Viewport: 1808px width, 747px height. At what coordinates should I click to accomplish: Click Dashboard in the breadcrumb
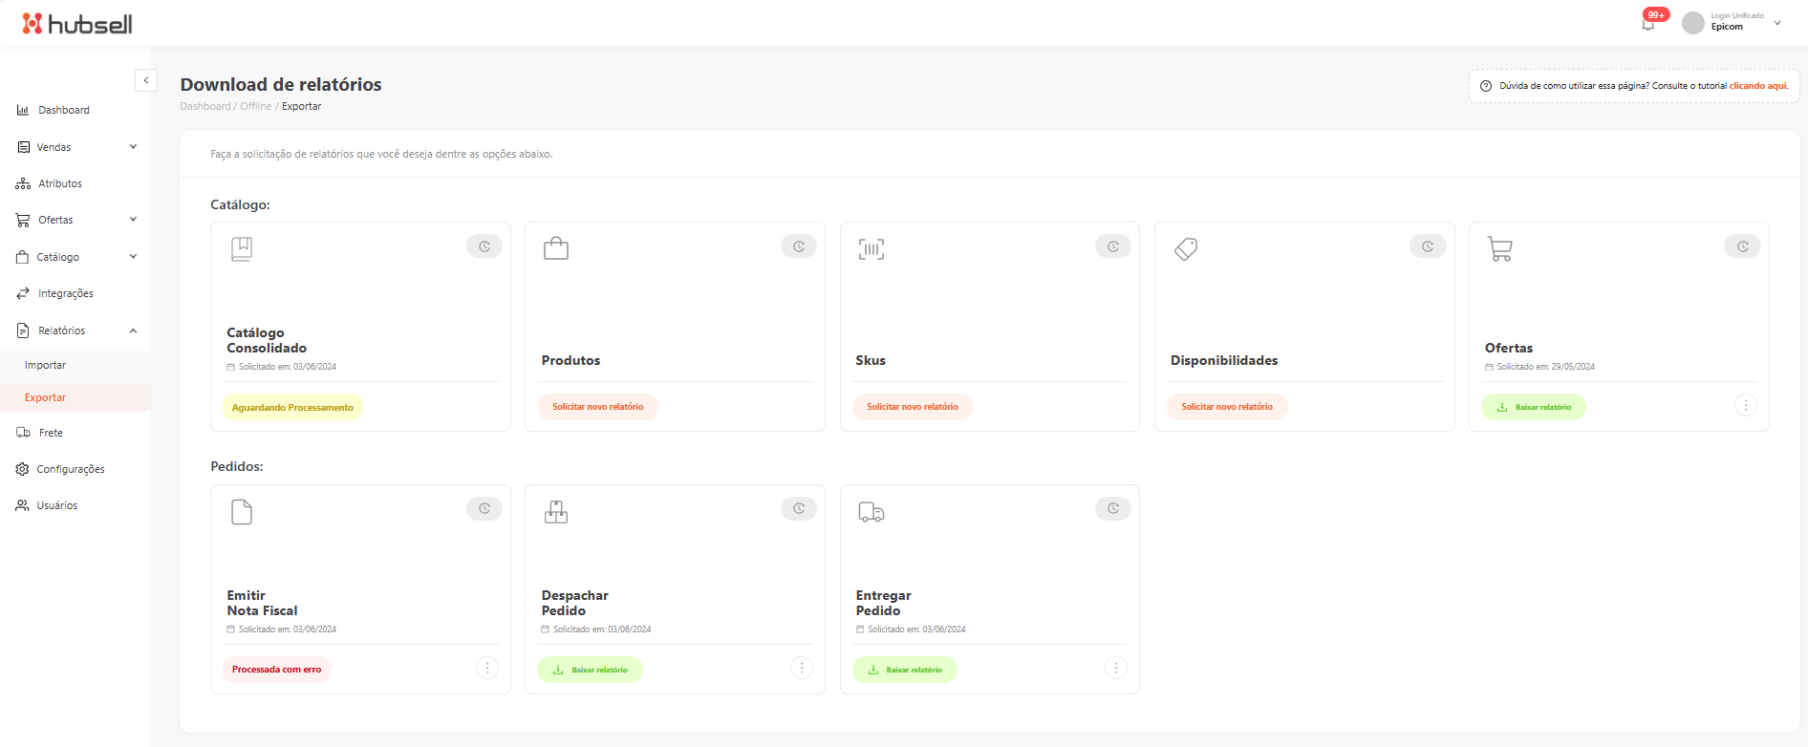pyautogui.click(x=205, y=106)
